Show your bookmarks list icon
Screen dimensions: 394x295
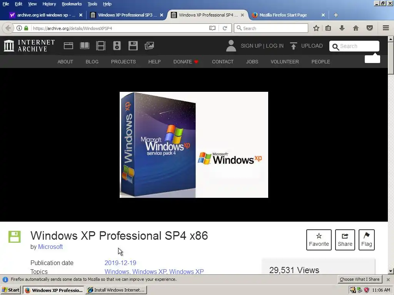[x=328, y=28]
